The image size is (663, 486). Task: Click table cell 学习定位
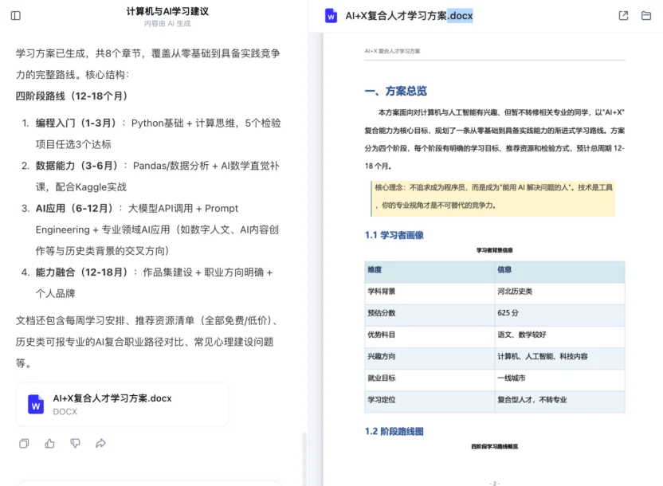(430, 402)
